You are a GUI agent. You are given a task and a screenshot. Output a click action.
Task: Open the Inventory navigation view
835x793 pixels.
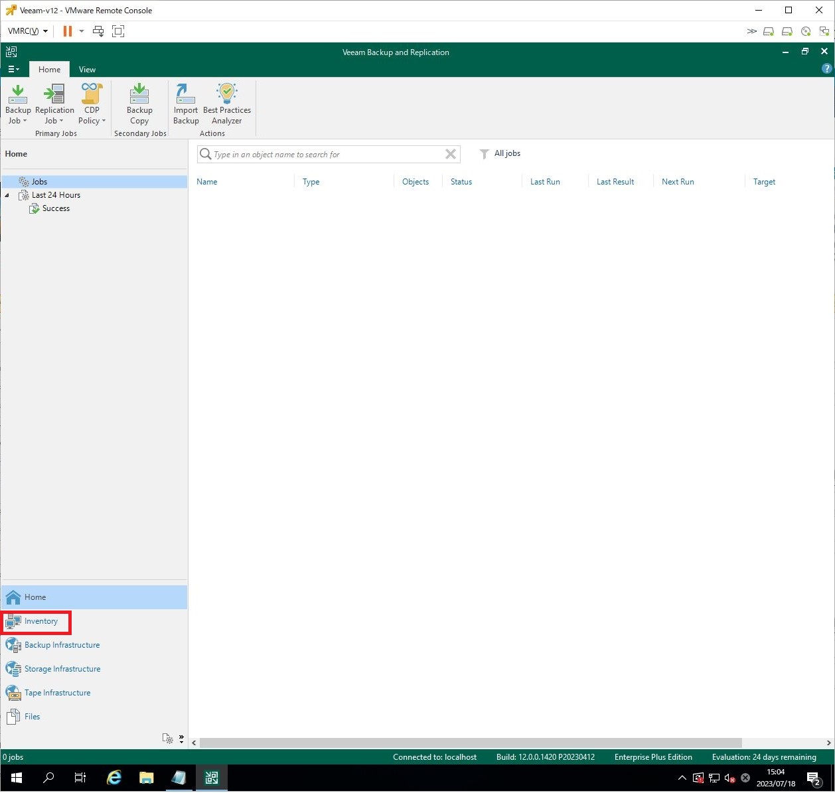pyautogui.click(x=94, y=621)
